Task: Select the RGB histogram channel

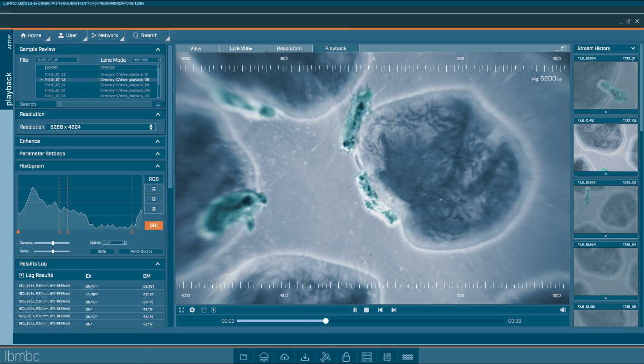Action: (154, 179)
